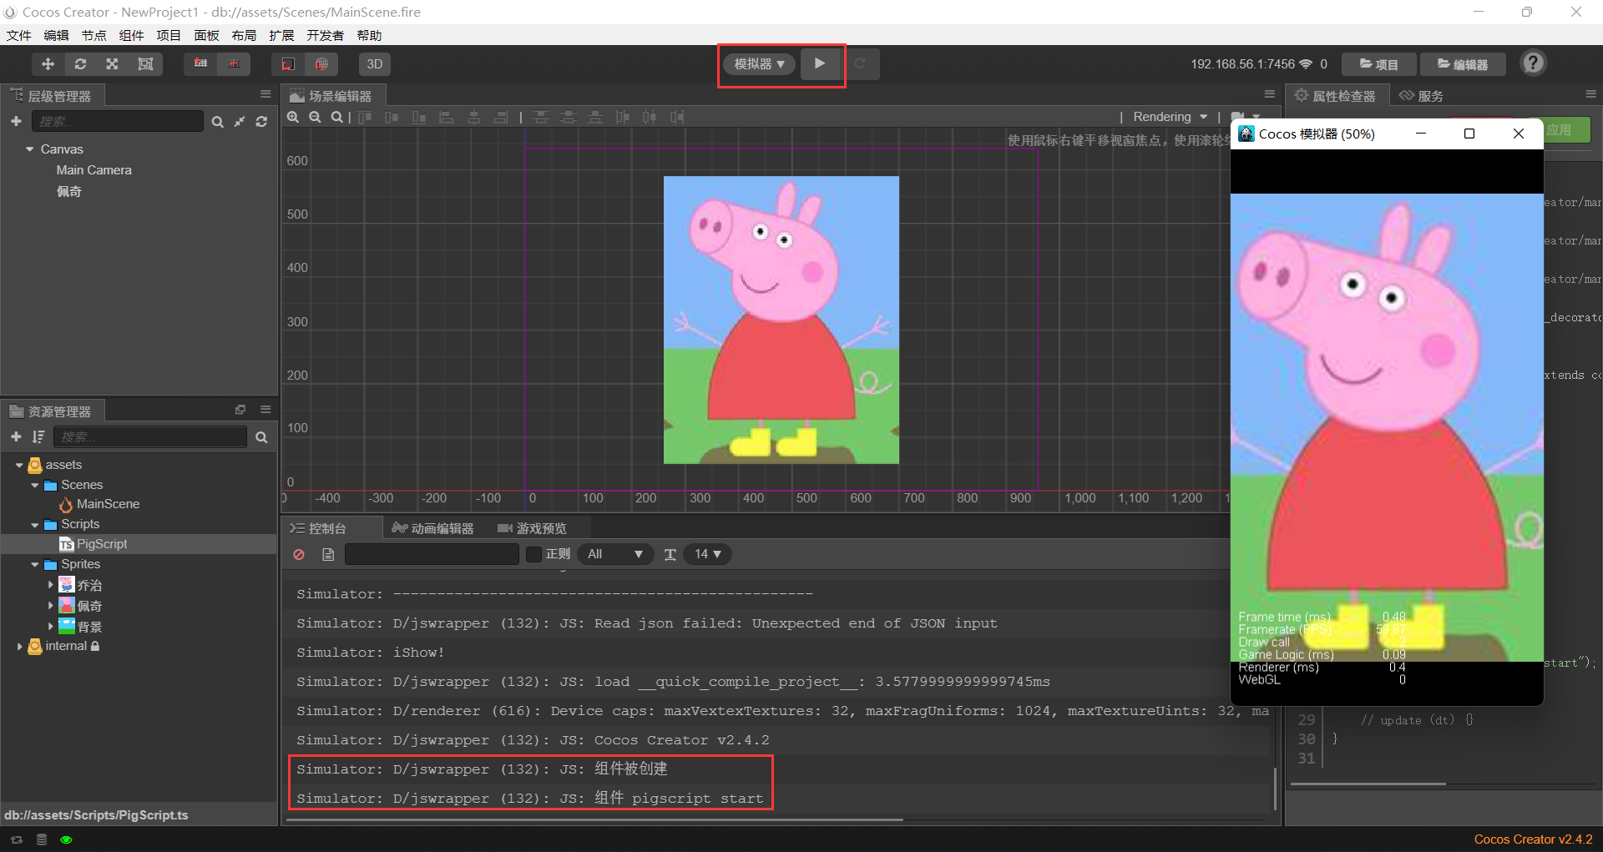Toggle asset sort order button
Screen dimensions: 1603x852
38,437
